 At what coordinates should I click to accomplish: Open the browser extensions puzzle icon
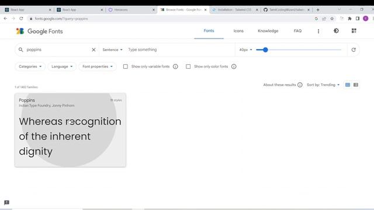(x=349, y=19)
